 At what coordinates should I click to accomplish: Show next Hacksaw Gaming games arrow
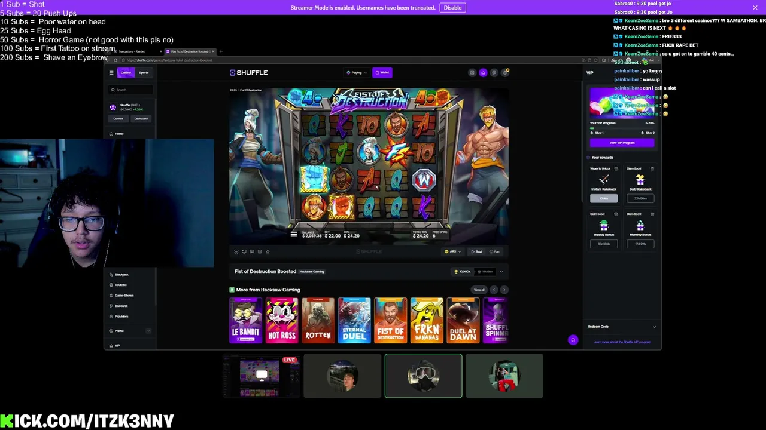(504, 290)
